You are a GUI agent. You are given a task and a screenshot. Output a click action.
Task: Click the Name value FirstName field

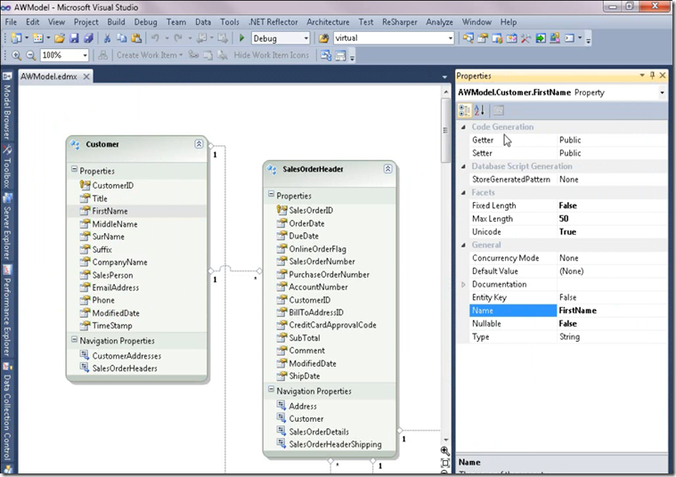tap(612, 311)
